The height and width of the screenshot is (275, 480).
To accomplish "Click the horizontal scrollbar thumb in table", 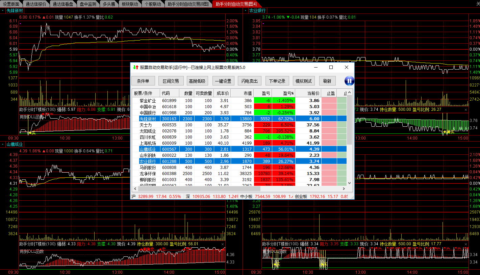I will coord(203,189).
